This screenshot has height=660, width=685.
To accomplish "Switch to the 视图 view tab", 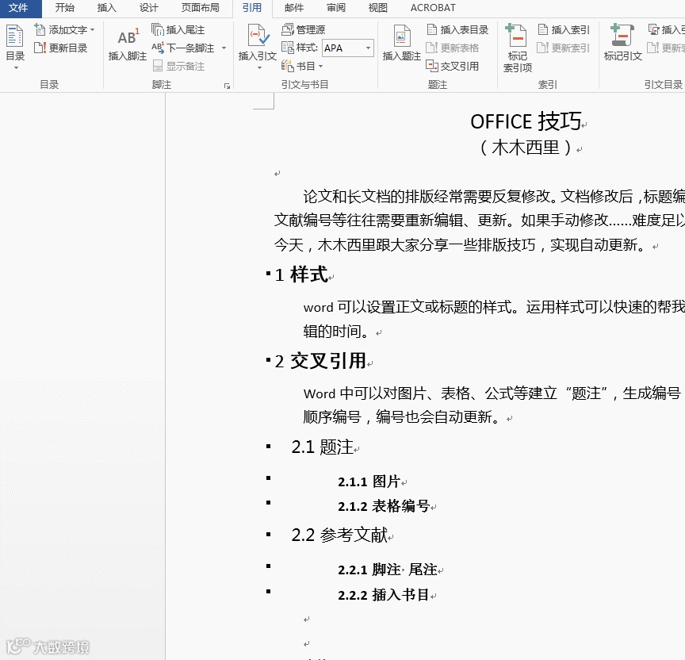I will [x=377, y=8].
